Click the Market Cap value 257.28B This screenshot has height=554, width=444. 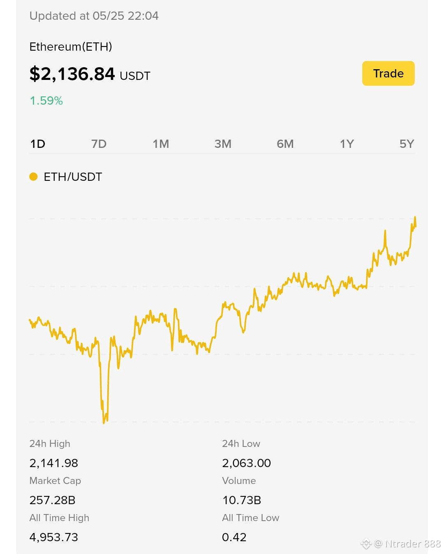(52, 500)
